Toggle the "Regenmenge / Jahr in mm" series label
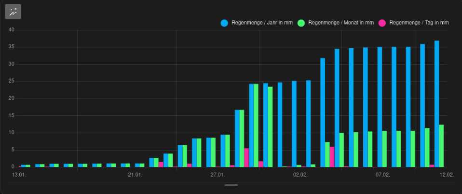 tap(262, 23)
